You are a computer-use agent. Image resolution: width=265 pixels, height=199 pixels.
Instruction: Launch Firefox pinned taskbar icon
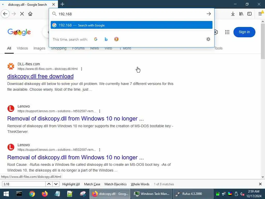(45, 194)
